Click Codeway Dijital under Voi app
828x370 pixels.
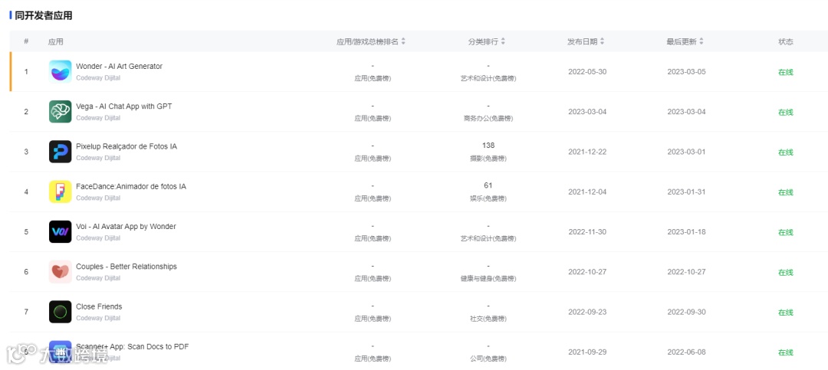98,238
